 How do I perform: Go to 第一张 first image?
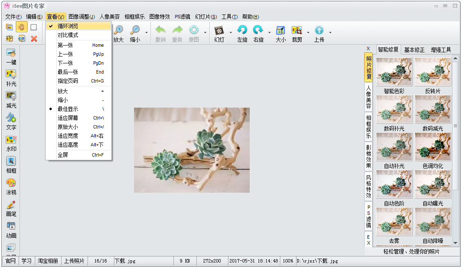(x=79, y=45)
